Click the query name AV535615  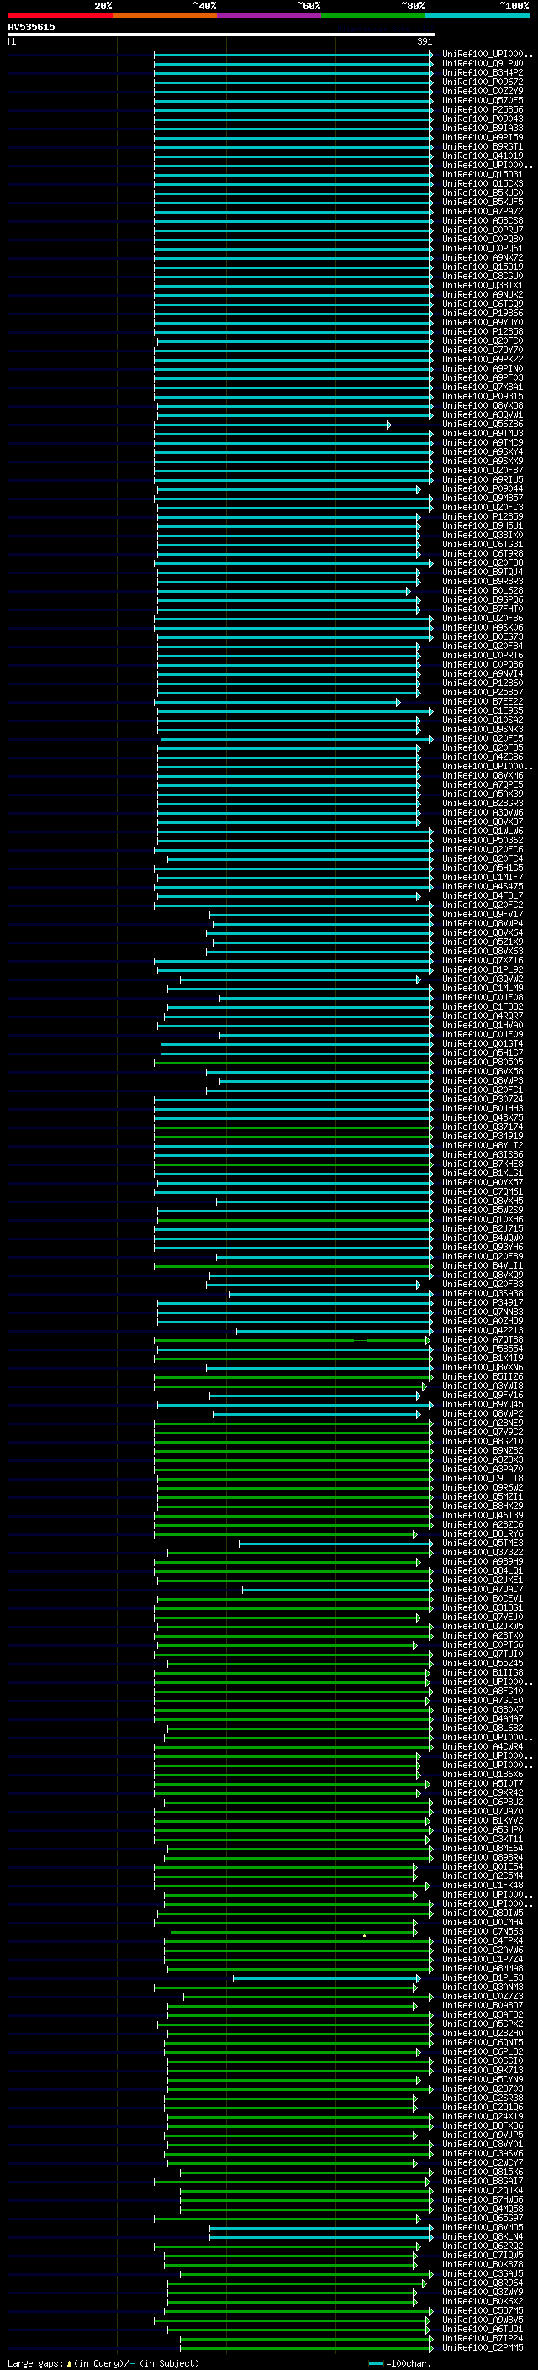[x=31, y=28]
